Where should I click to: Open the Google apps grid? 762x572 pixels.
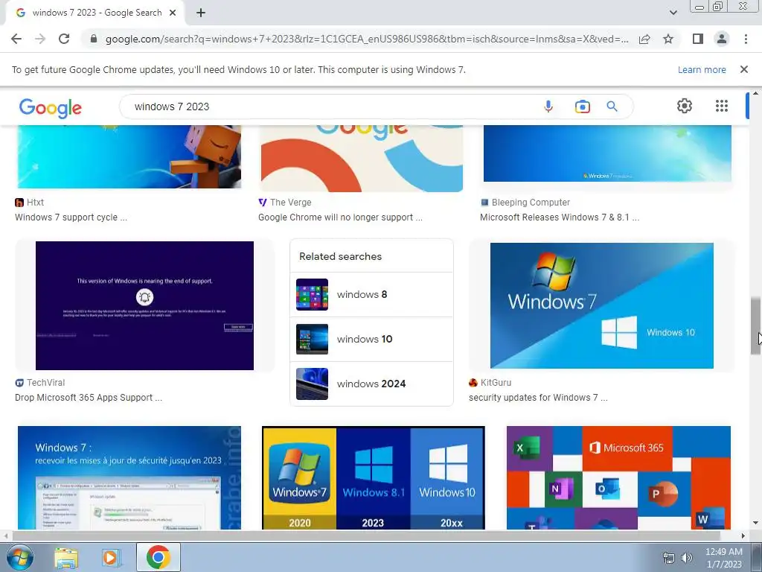pyautogui.click(x=722, y=106)
